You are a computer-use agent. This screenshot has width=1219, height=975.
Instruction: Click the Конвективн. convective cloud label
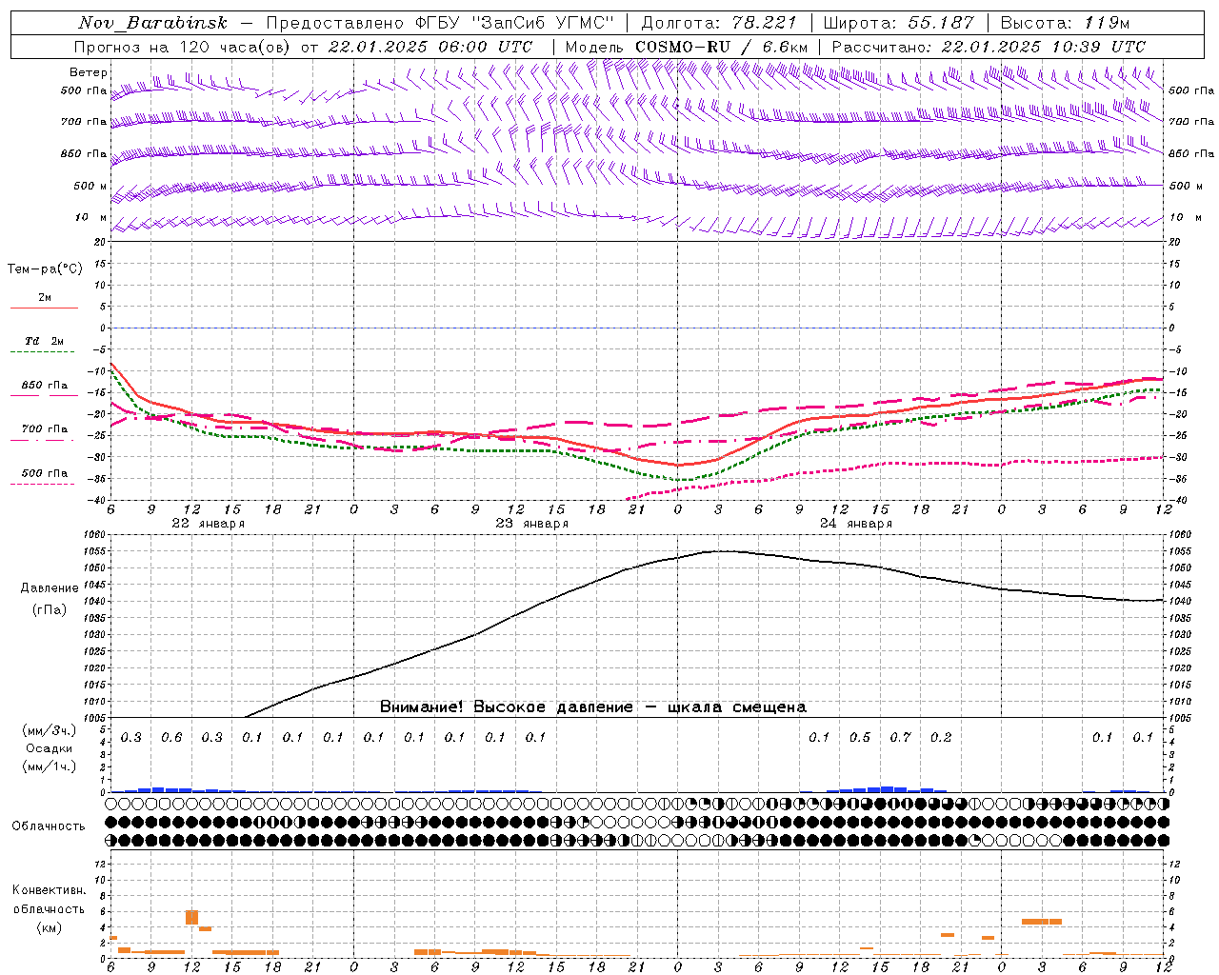click(x=50, y=890)
